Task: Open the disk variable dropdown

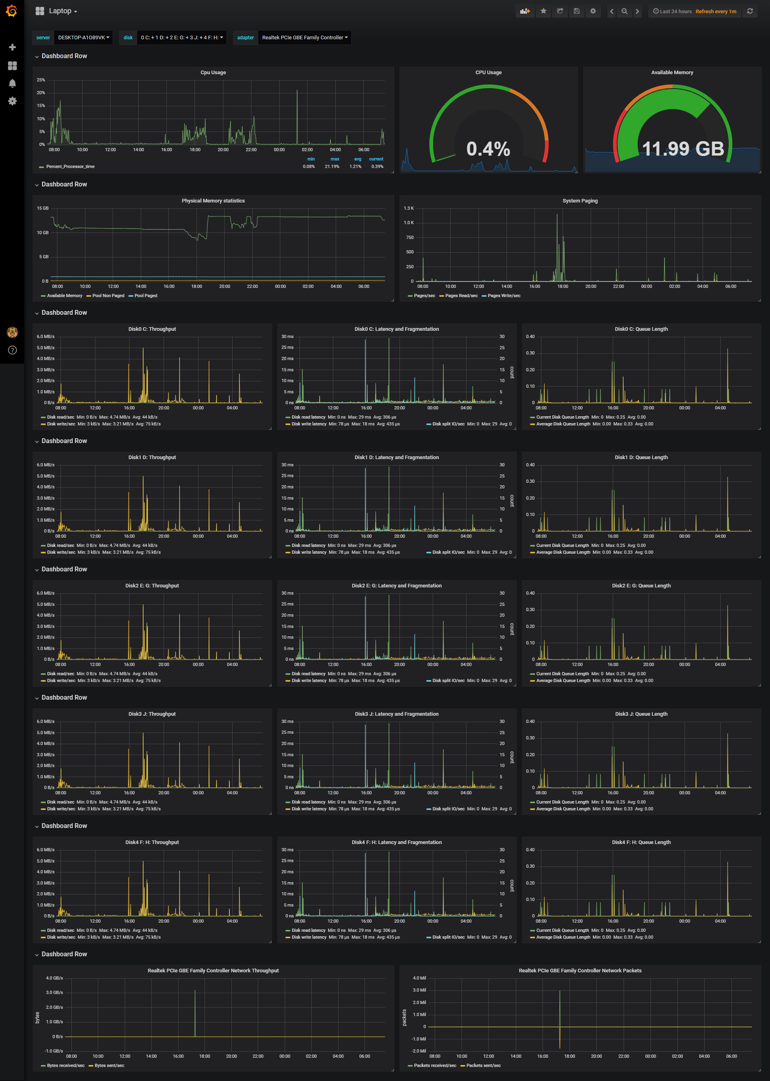Action: [x=182, y=37]
